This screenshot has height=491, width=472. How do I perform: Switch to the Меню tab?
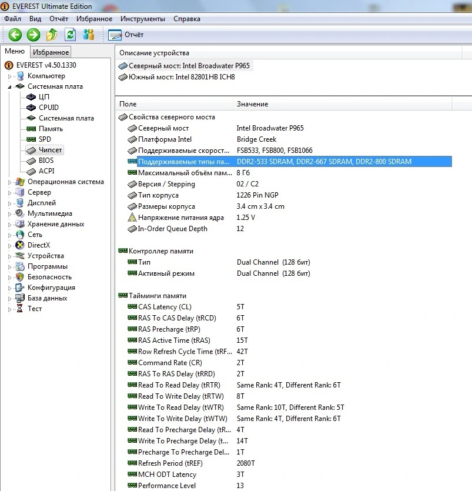point(15,51)
